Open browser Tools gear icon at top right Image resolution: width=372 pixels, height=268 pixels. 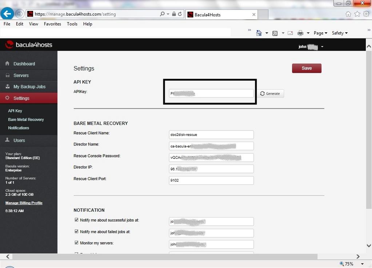[x=366, y=14]
